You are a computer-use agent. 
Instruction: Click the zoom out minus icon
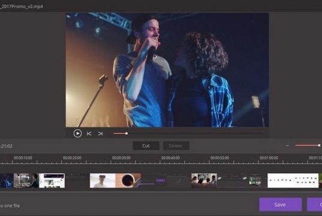tap(287, 146)
